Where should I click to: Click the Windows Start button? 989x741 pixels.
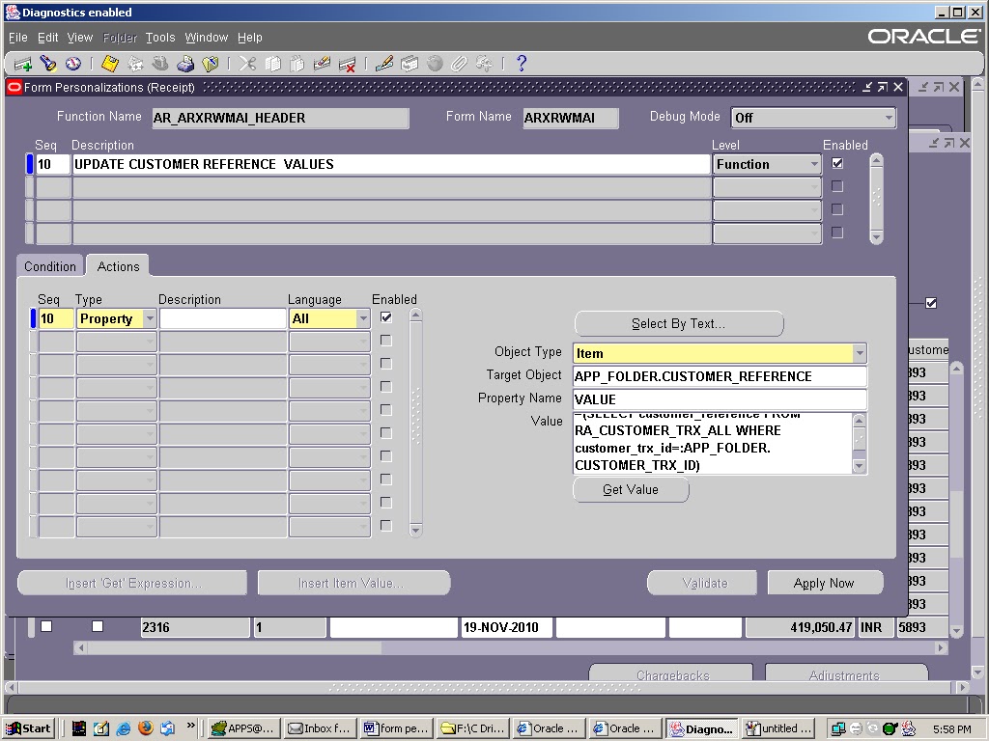coord(28,728)
